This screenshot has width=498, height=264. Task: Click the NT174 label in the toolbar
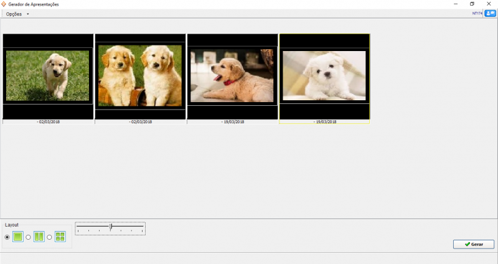477,13
